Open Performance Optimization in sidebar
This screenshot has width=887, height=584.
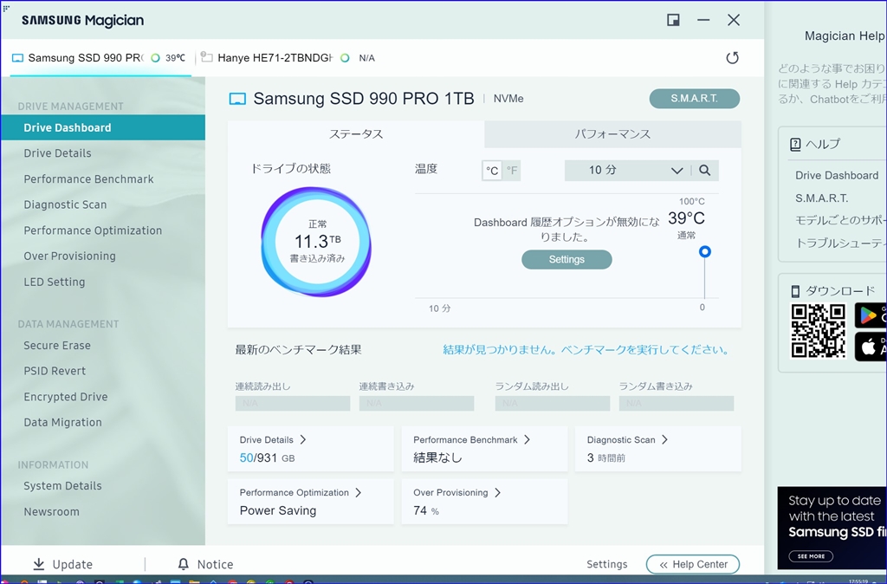pyautogui.click(x=93, y=230)
